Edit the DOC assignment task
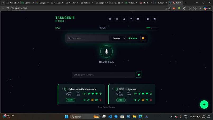213x120 pixels. pyautogui.click(x=139, y=100)
